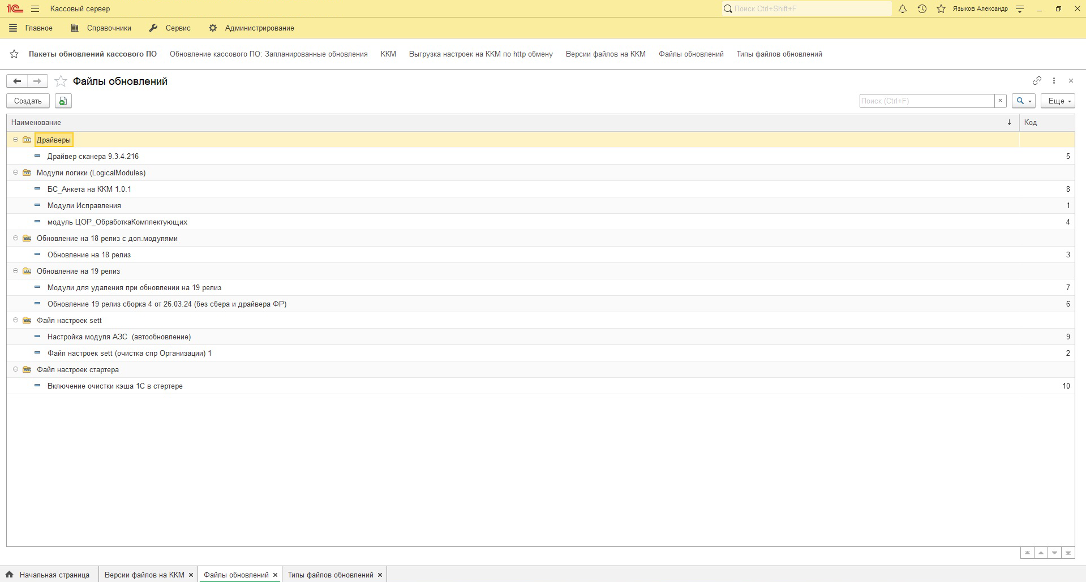Image resolution: width=1086 pixels, height=582 pixels.
Task: Close the Типы файлов обновлений tab
Action: click(380, 575)
